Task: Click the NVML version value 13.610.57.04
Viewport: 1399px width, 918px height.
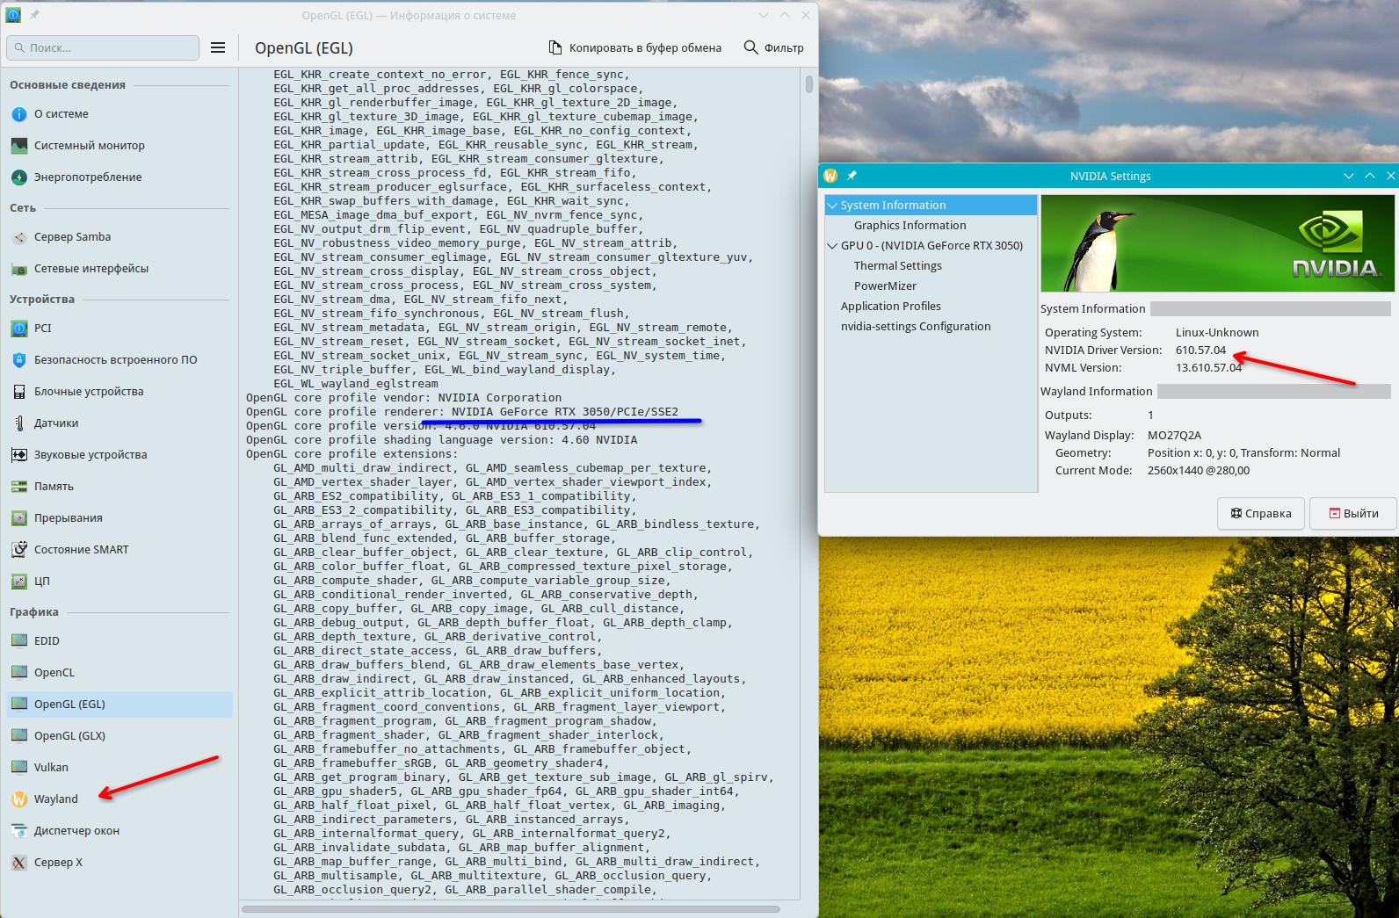Action: coord(1208,368)
